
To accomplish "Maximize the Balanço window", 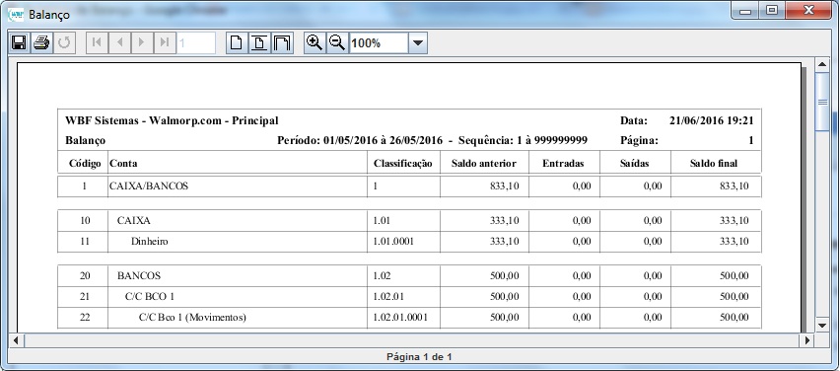I will pos(771,10).
